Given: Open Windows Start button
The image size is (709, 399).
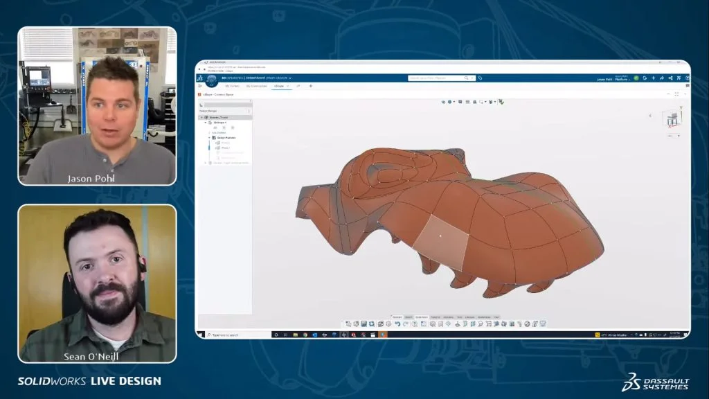Looking at the screenshot, I should pos(200,335).
